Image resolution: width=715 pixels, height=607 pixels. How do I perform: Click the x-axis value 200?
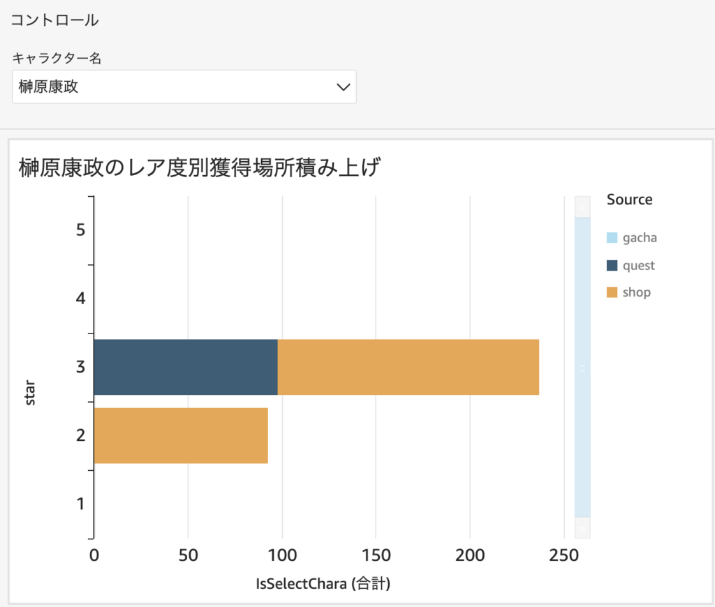pos(470,555)
